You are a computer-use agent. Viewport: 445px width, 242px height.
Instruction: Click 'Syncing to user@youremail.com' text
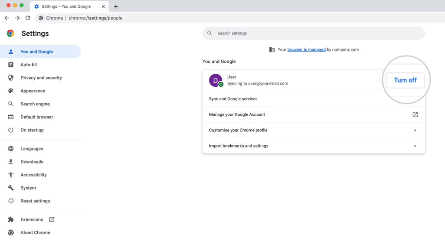coord(257,84)
